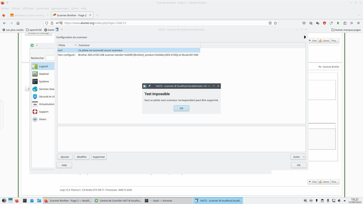363x204 pixels.
Task: Open the Autres marque-pages bookmarks folder
Action: (x=346, y=30)
